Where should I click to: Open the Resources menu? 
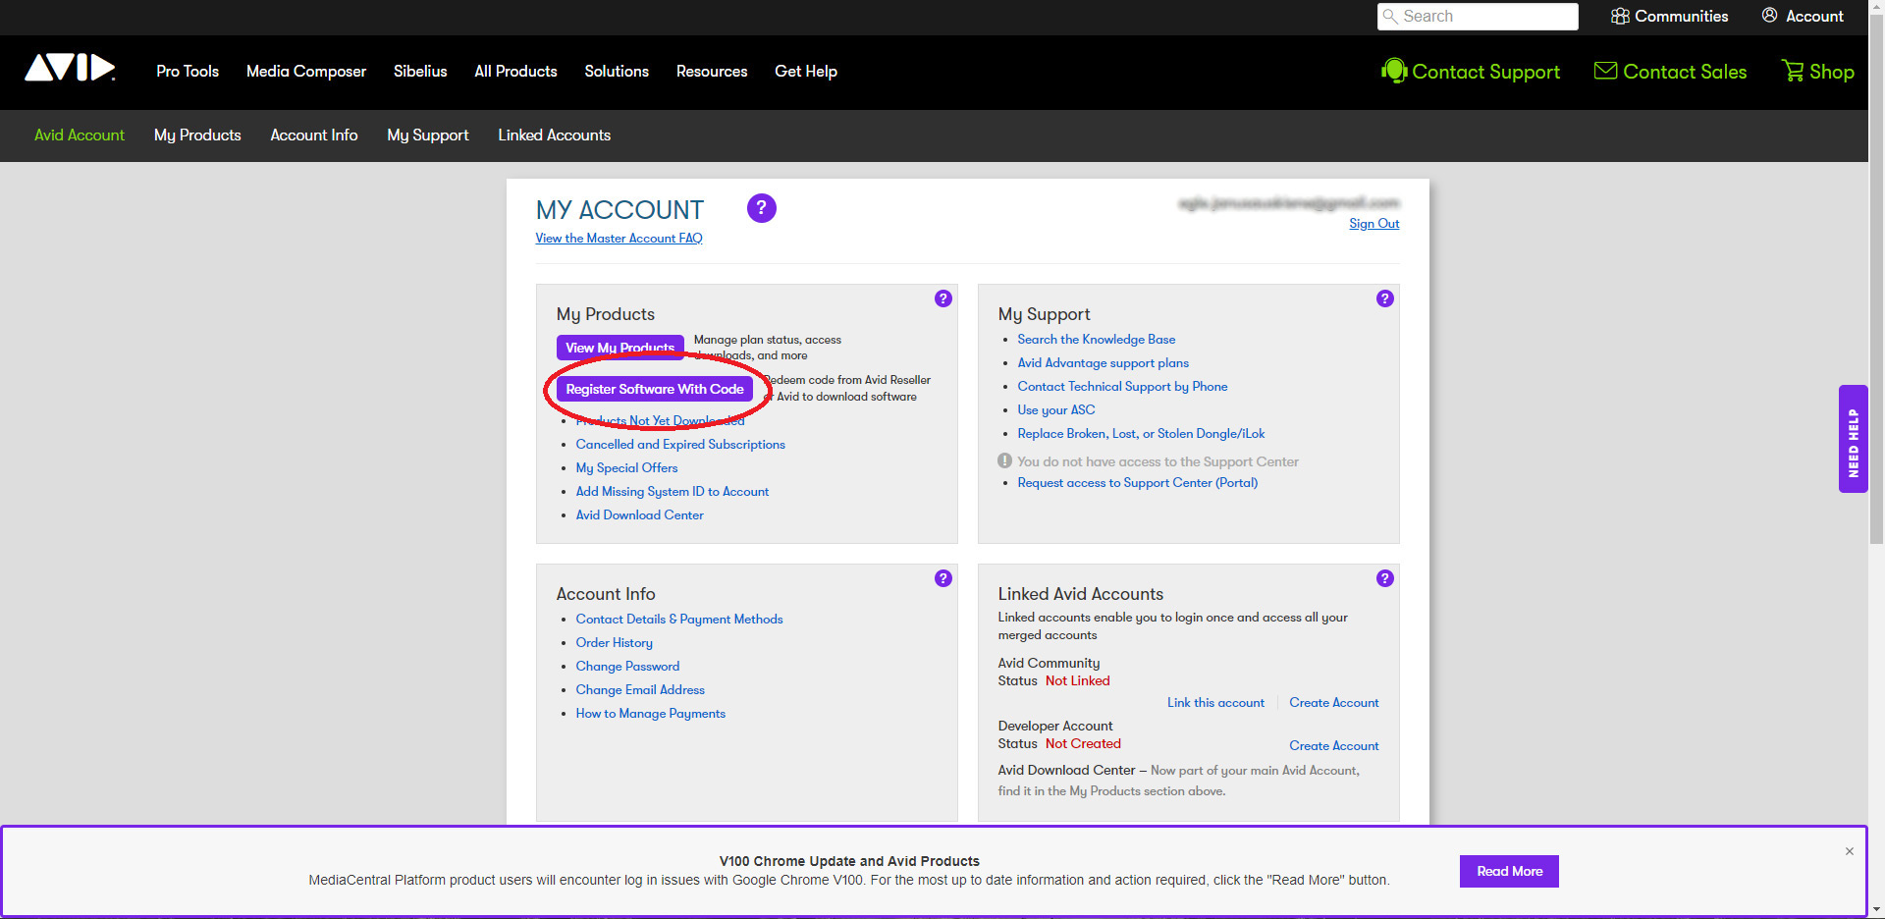click(x=712, y=72)
